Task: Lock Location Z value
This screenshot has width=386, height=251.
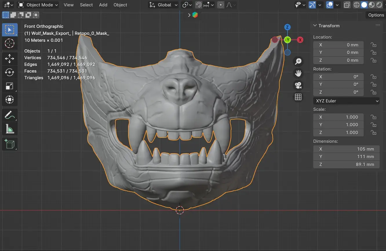Action: [x=374, y=60]
